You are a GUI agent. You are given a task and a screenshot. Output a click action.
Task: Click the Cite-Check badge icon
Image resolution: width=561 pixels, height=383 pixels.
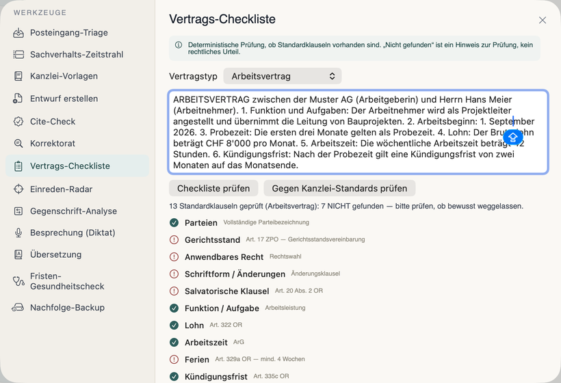(18, 122)
